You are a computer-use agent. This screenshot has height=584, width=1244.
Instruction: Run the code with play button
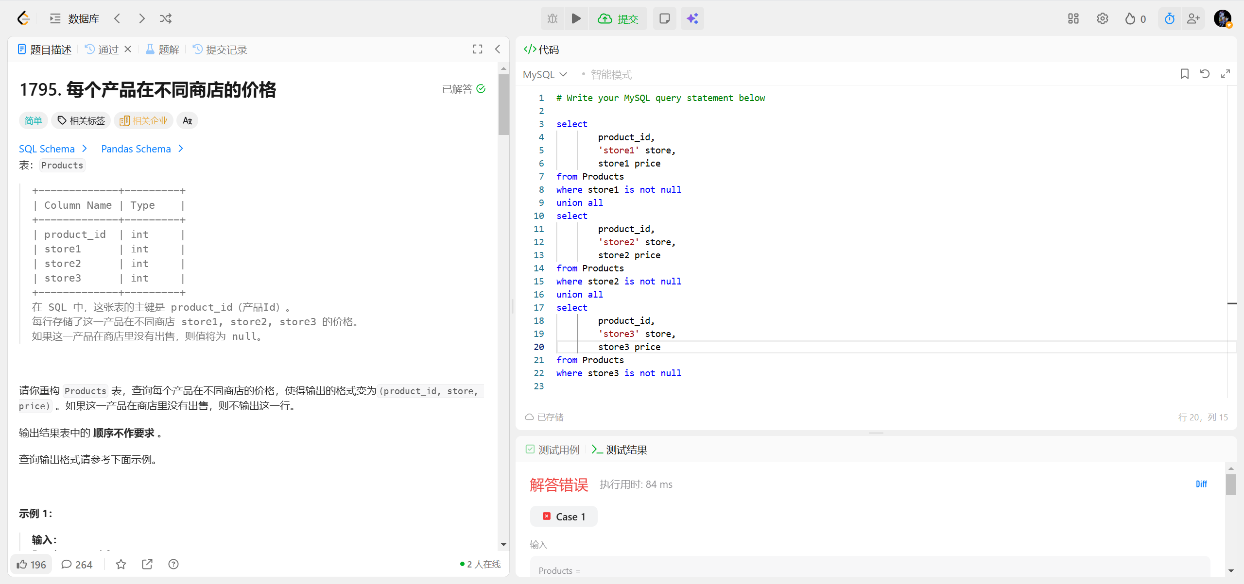coord(576,18)
